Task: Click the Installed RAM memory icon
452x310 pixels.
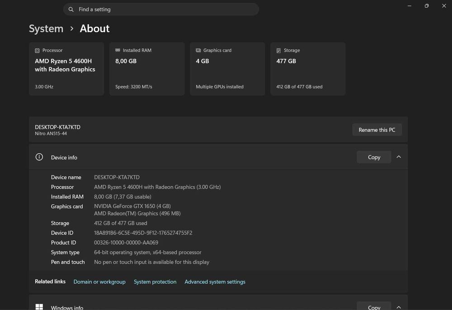Action: 118,50
